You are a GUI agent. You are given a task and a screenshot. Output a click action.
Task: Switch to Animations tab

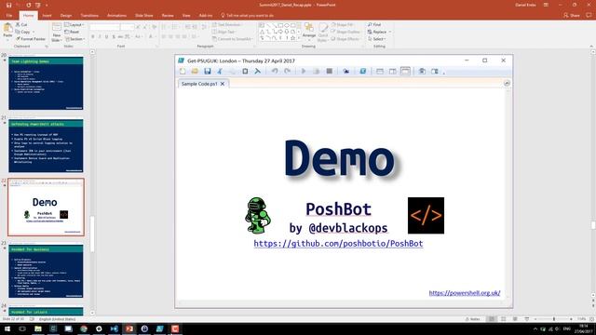point(116,16)
